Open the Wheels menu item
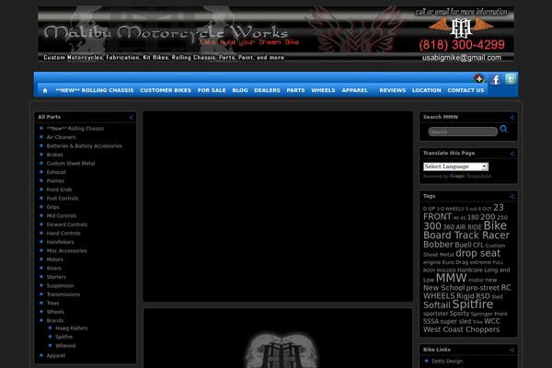 (323, 90)
